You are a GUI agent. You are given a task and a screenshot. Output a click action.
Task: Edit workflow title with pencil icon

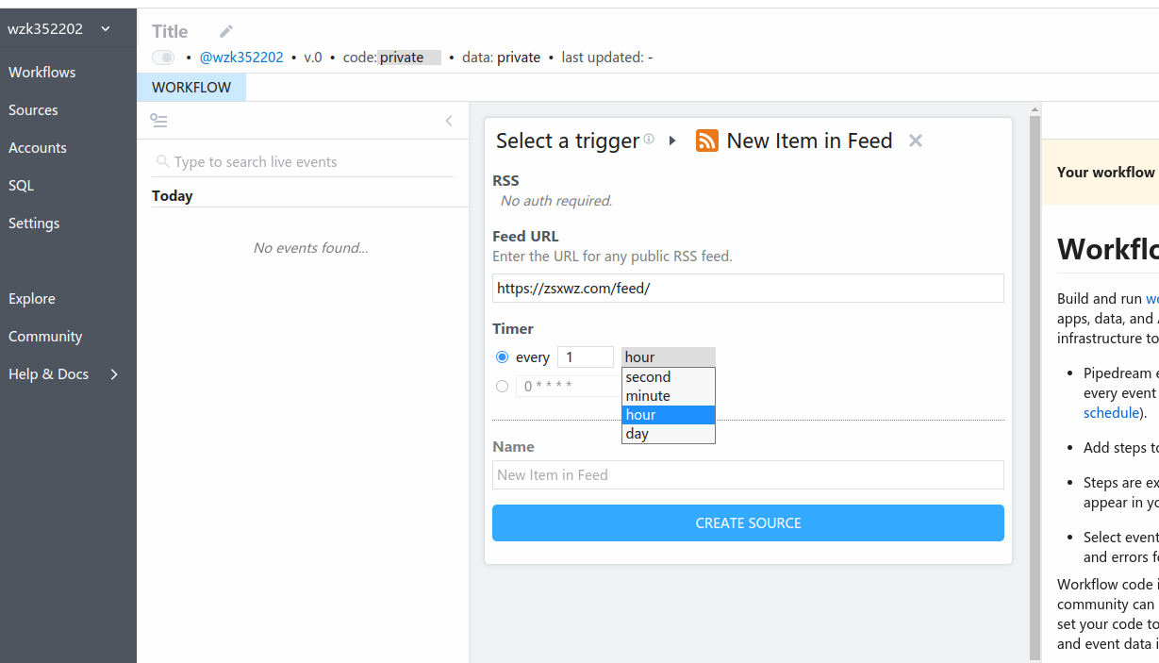[x=225, y=31]
